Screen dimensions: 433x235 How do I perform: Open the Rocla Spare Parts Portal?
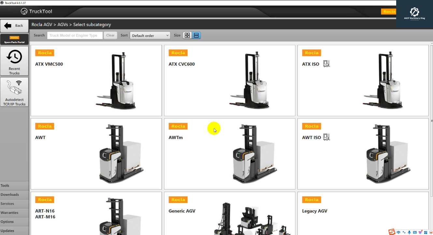click(14, 39)
